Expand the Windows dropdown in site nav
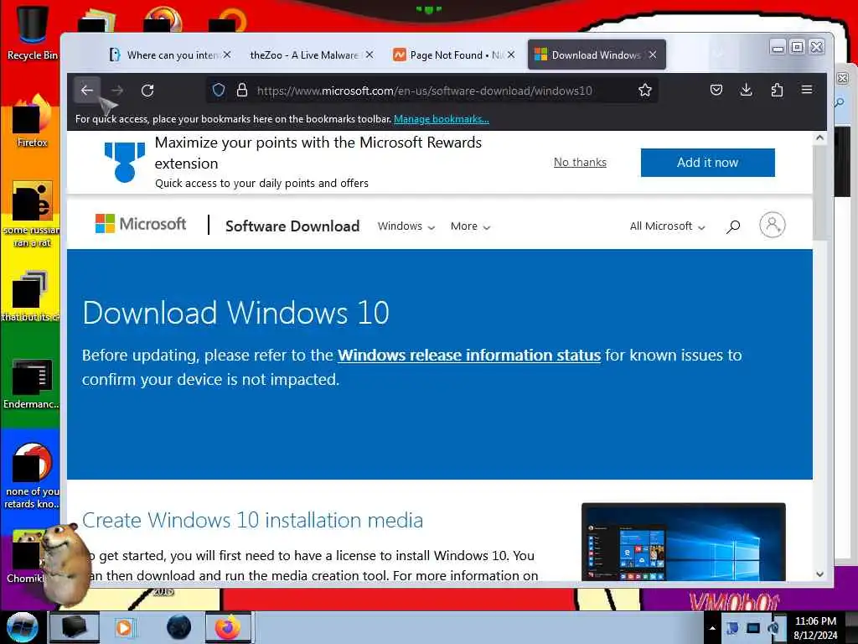 pyautogui.click(x=406, y=226)
